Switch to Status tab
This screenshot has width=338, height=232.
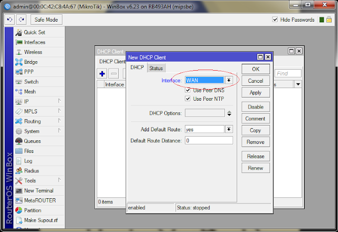(x=156, y=68)
